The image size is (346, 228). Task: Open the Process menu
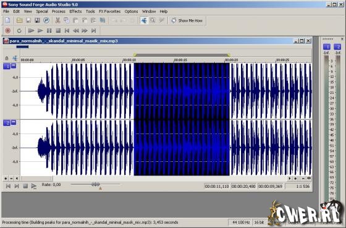click(x=59, y=12)
